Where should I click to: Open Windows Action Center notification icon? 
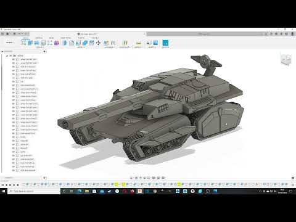291,191
